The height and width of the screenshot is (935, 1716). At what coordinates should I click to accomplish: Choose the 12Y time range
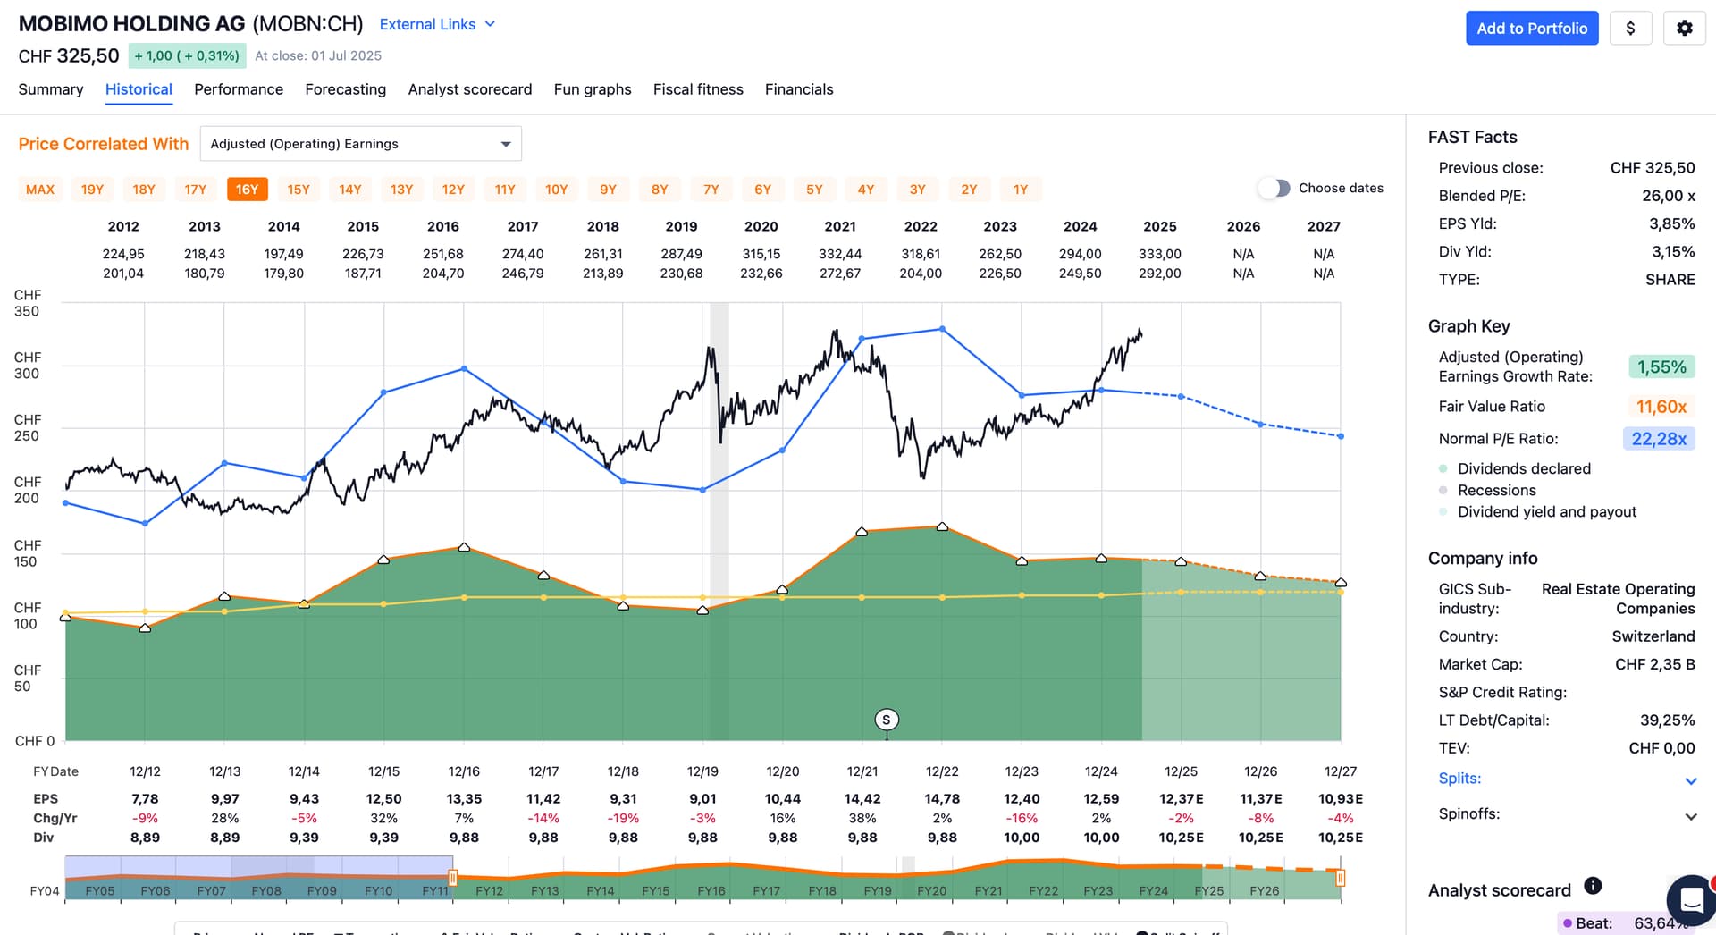pyautogui.click(x=453, y=190)
